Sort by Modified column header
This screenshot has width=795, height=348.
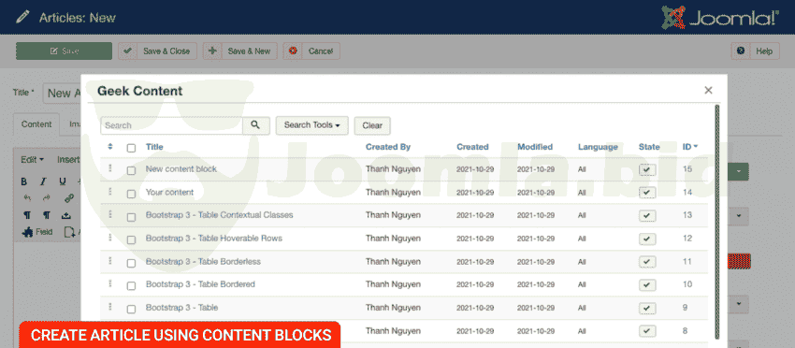535,147
